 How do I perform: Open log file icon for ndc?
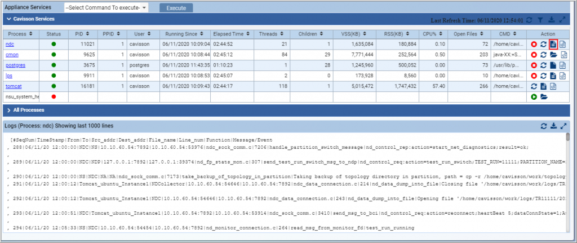pos(553,44)
